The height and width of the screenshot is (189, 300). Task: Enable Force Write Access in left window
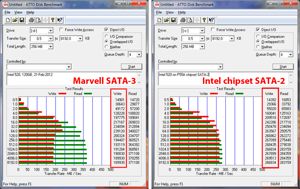point(61,30)
